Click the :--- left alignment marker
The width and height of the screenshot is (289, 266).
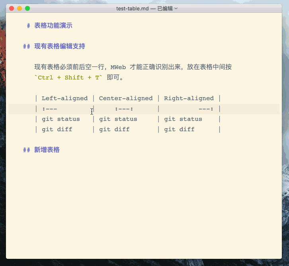click(x=50, y=109)
